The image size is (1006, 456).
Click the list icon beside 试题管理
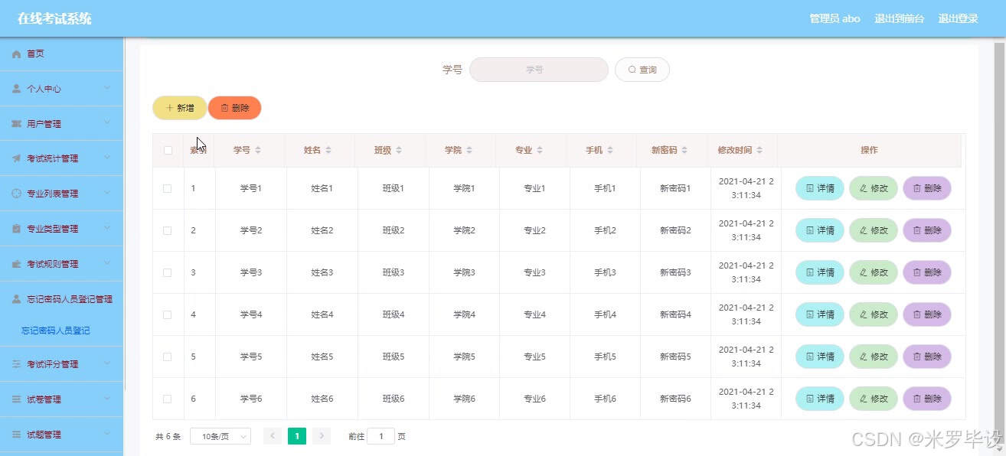16,435
